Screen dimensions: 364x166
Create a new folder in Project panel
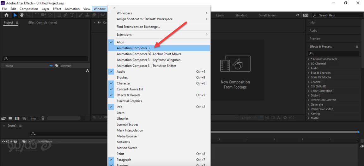tap(10, 118)
